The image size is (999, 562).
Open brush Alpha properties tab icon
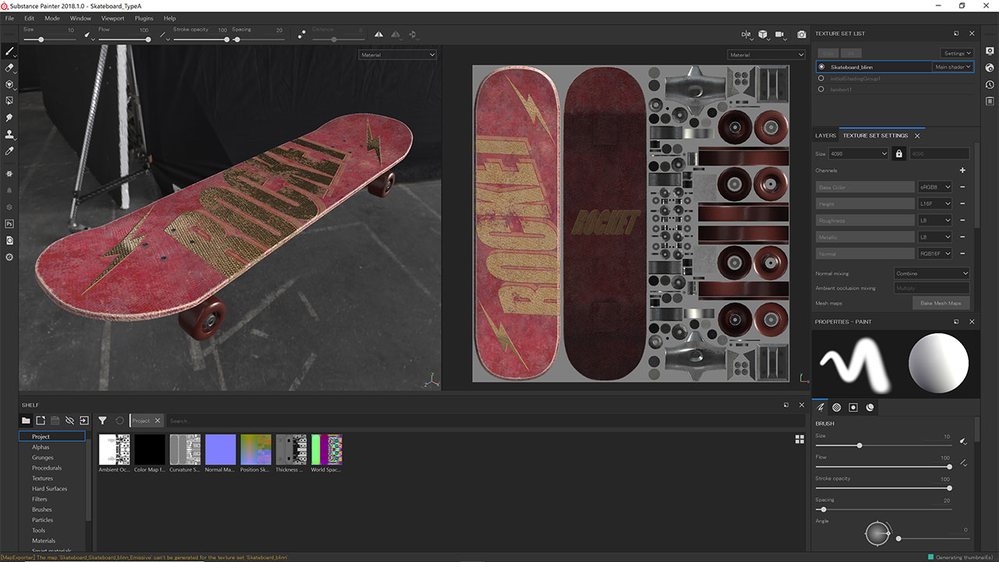(837, 407)
